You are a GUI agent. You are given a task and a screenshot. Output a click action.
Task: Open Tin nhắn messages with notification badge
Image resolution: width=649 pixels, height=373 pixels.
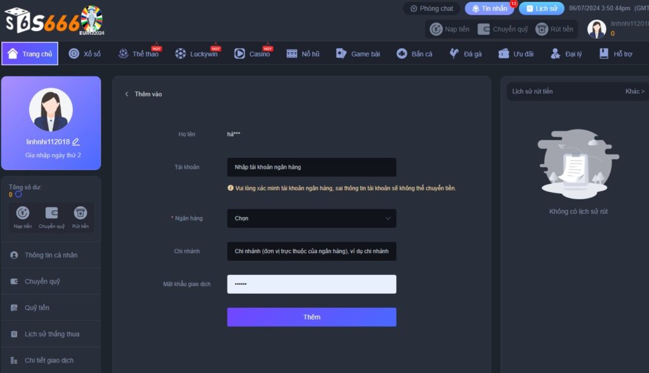(x=489, y=9)
